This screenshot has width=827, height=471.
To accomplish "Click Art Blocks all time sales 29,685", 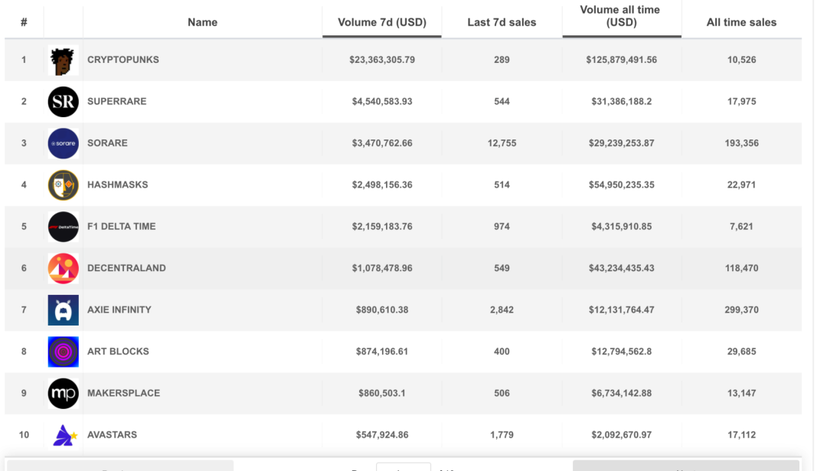I will pos(741,352).
